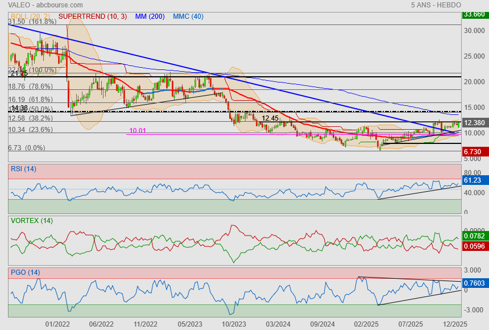
Task: Select the RSI value tag 61.23
Action: 473,180
